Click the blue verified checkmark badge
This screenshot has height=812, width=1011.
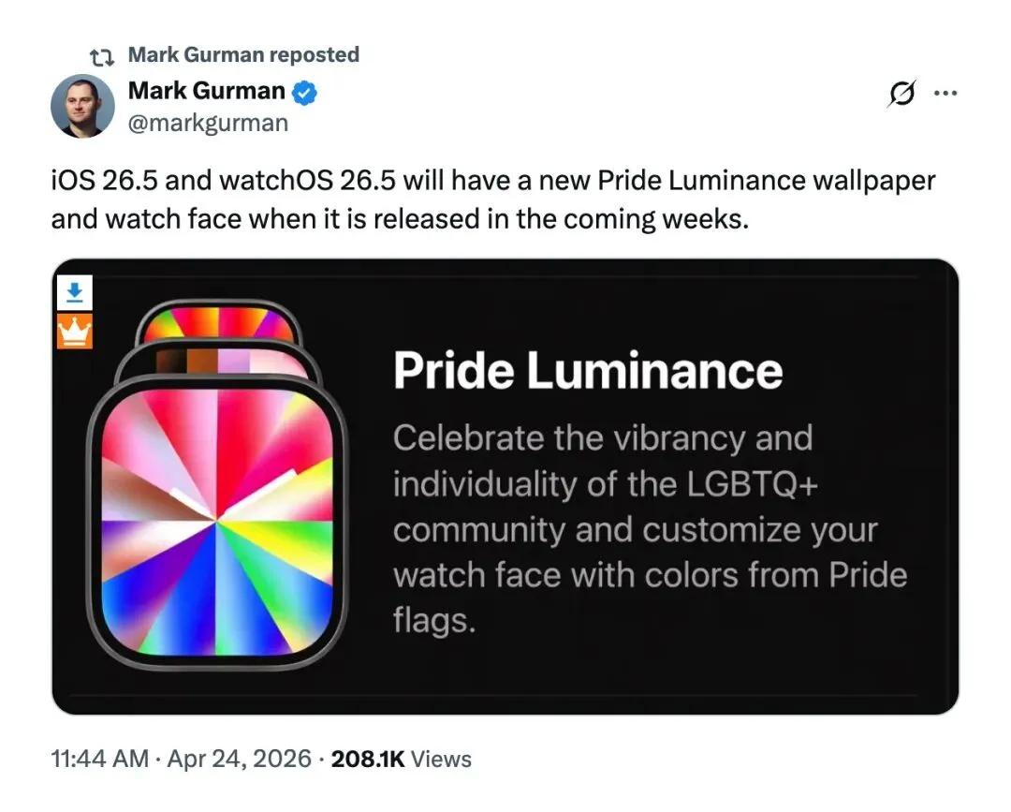[306, 92]
